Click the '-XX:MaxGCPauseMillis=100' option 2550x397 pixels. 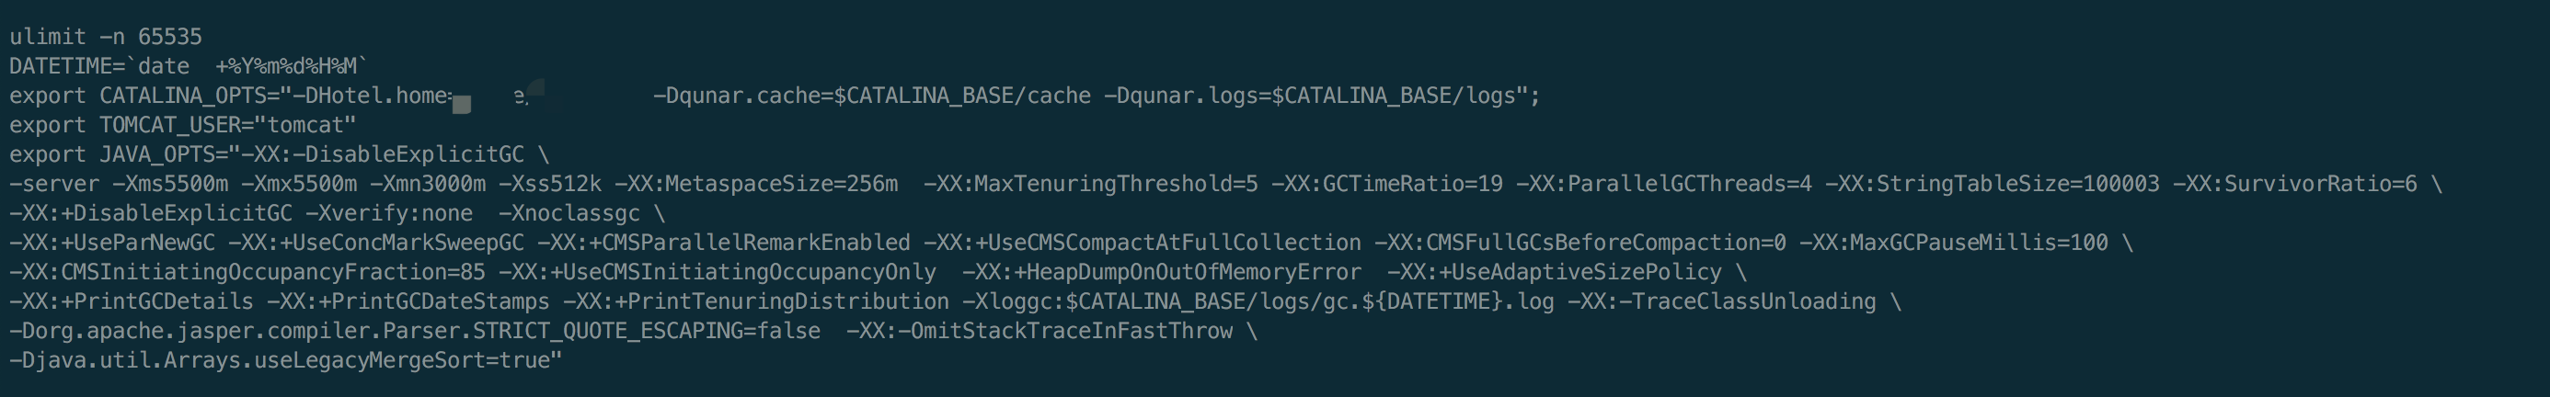[x=1953, y=244]
